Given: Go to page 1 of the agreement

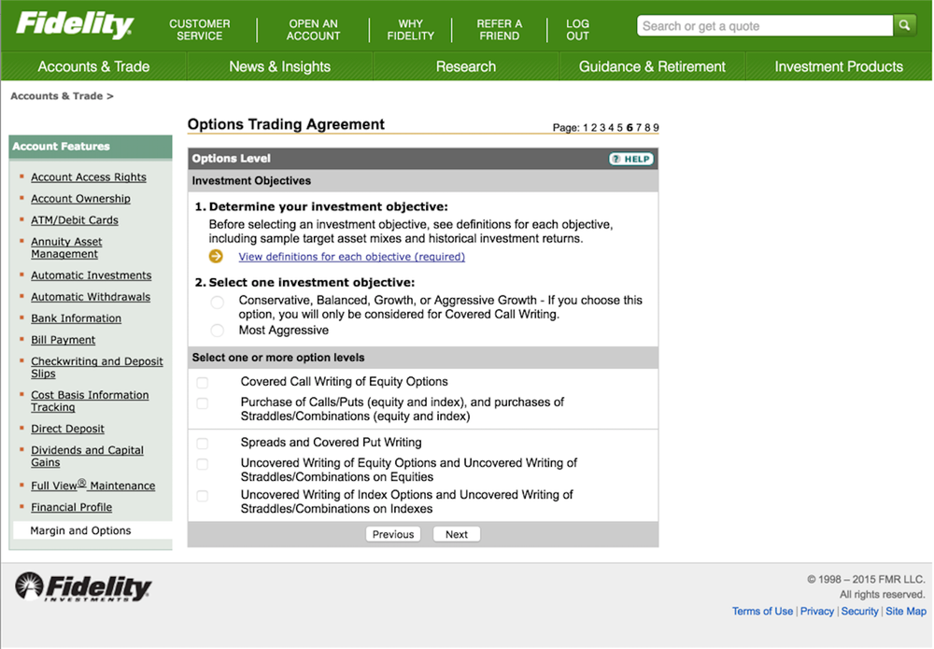Looking at the screenshot, I should (585, 127).
